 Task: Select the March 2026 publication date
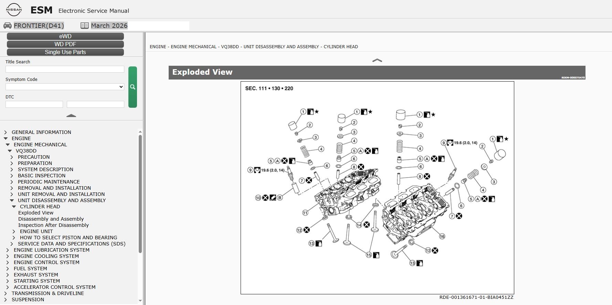pyautogui.click(x=109, y=25)
